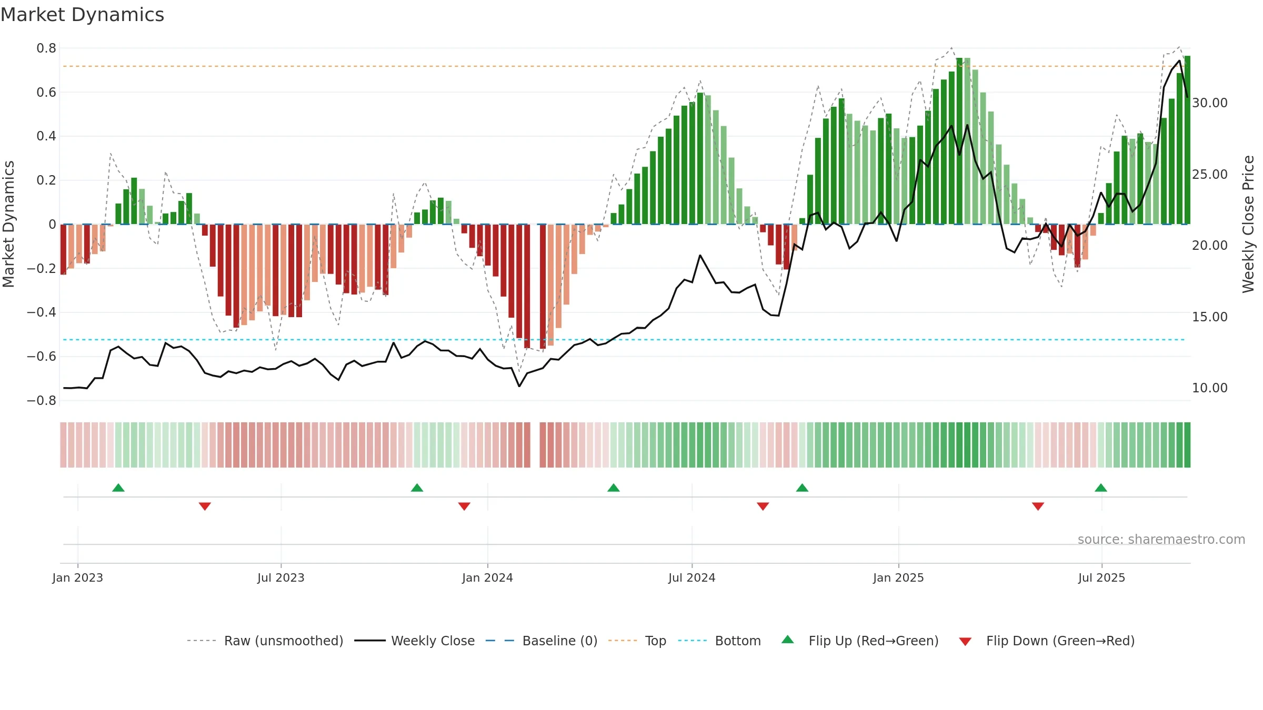Click the vertical Market Dynamics axis title
The height and width of the screenshot is (710, 1263).
[8, 224]
